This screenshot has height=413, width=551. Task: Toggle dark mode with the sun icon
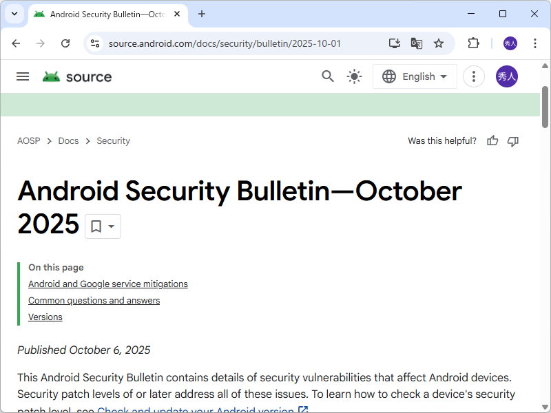click(x=354, y=76)
